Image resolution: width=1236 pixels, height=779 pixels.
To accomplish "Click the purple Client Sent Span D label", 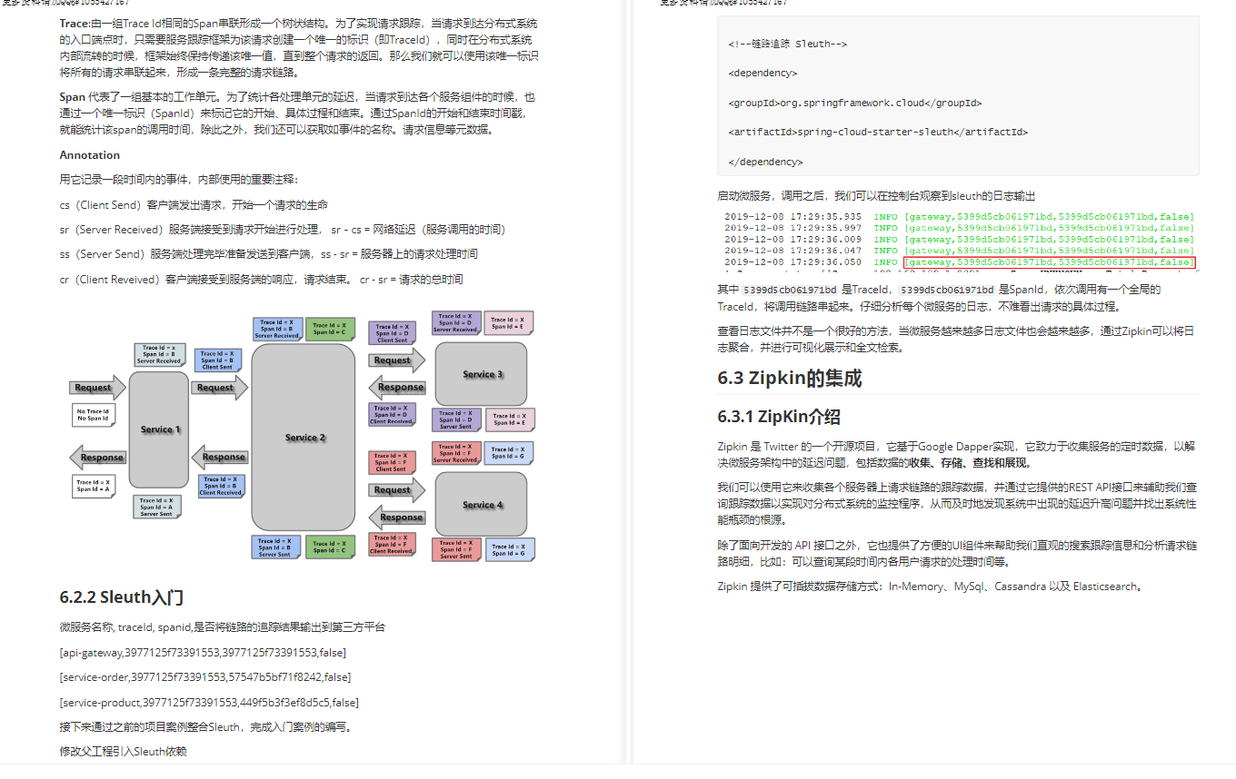I will [392, 332].
